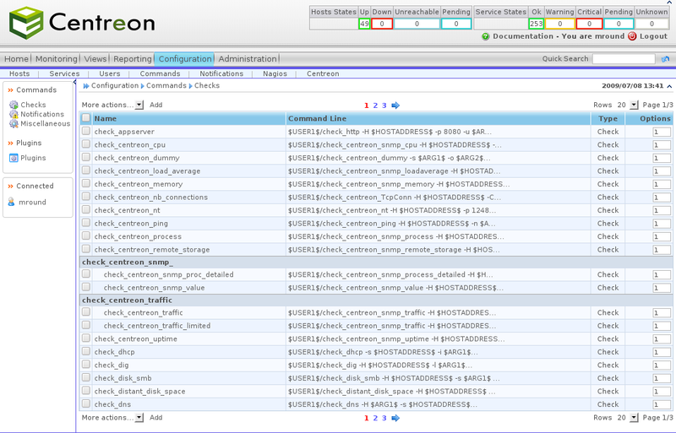
Task: Click the Quick Search refresh icon
Action: point(665,59)
